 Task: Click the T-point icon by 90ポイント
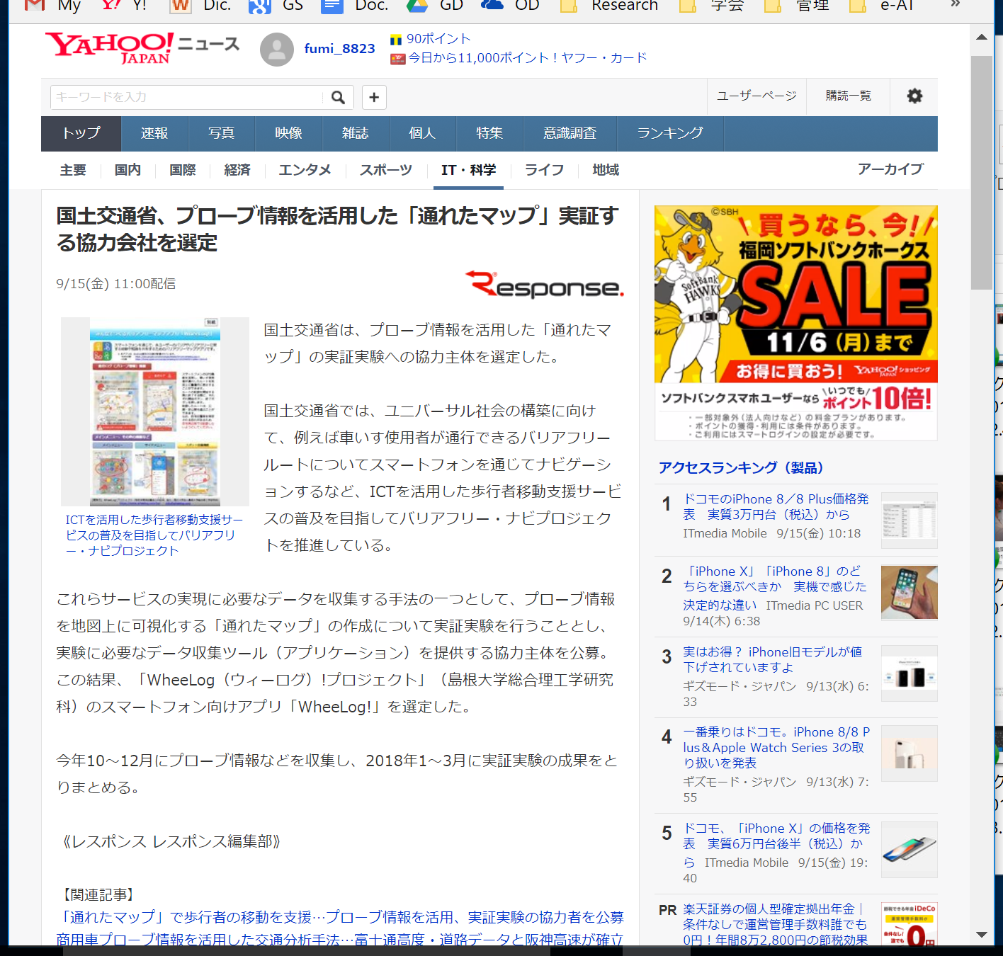pos(396,40)
